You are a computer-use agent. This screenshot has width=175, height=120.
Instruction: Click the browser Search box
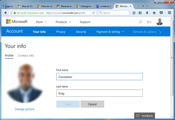(x=114, y=13)
